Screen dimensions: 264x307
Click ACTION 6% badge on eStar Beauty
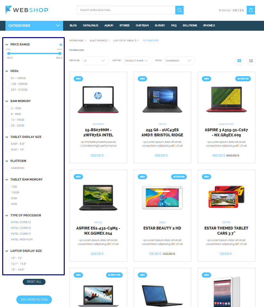tap(179, 177)
